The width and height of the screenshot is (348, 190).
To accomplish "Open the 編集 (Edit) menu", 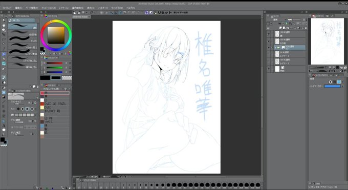I will (x=18, y=8).
